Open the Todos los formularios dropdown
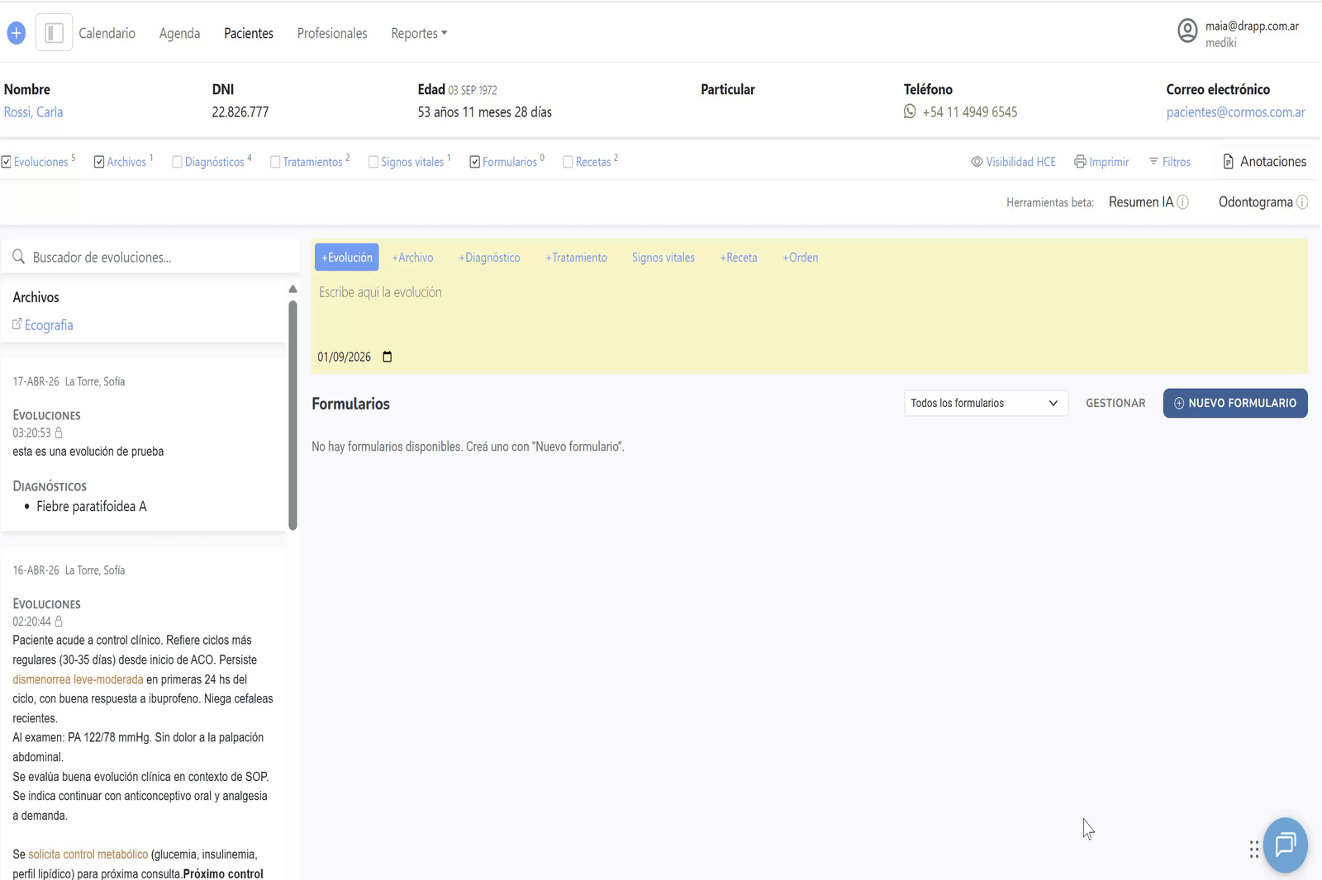Screen dimensions: 1322x880 [986, 403]
